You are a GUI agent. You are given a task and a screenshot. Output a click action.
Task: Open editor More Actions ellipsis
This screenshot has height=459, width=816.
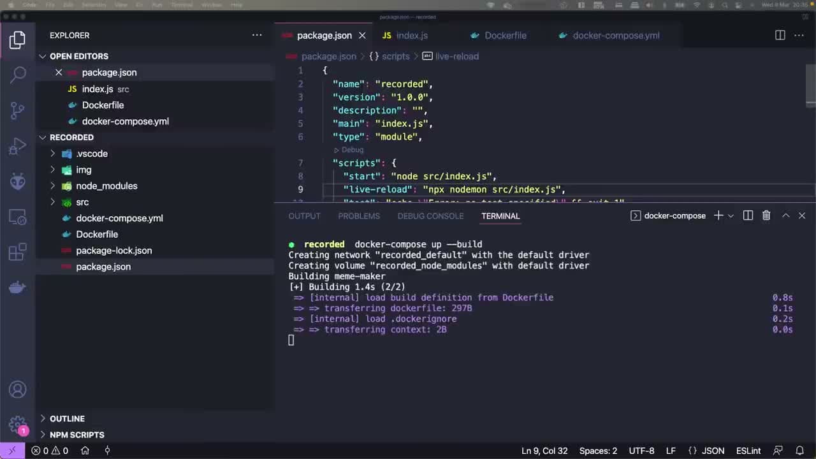click(799, 35)
